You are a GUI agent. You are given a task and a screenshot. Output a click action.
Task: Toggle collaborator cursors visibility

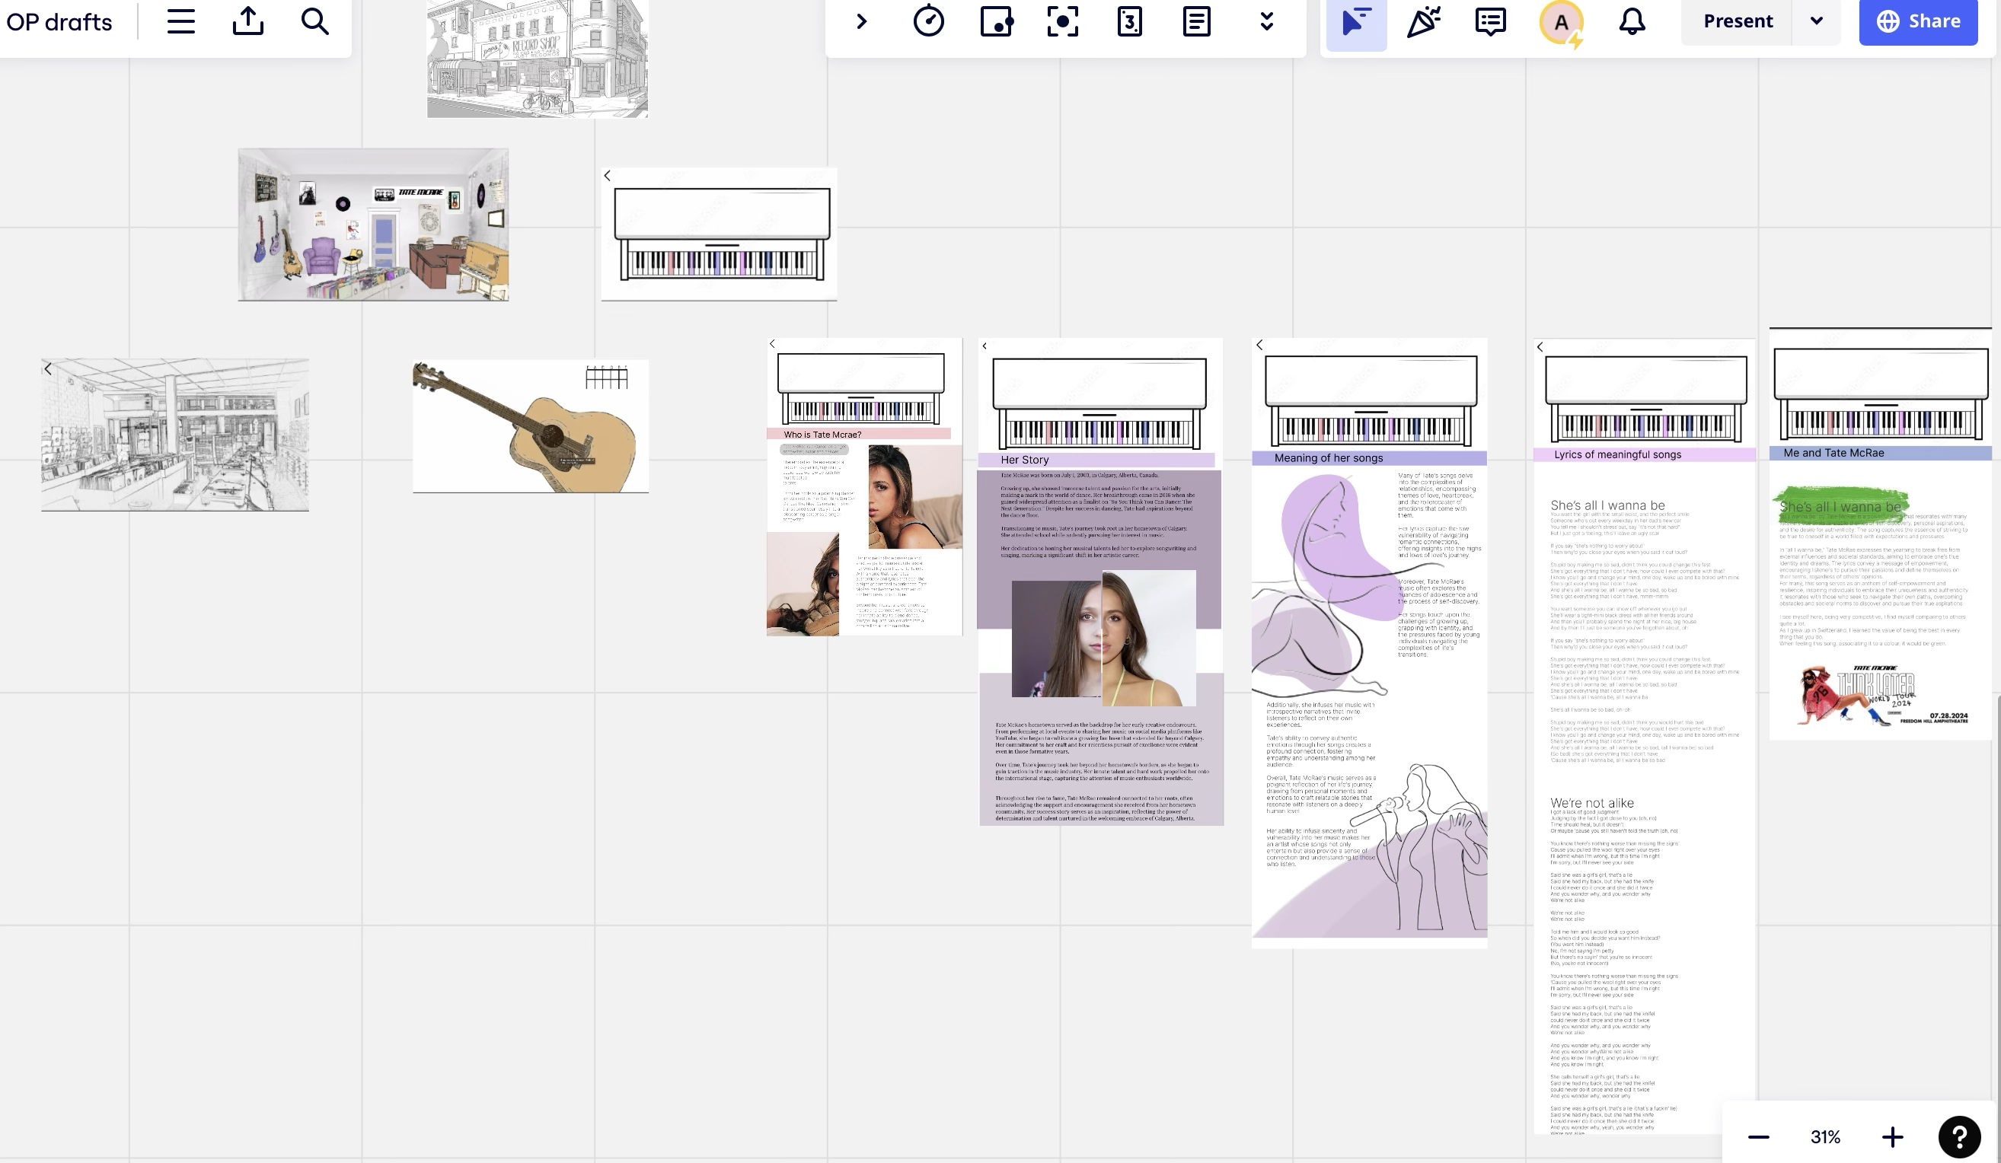[x=1356, y=21]
